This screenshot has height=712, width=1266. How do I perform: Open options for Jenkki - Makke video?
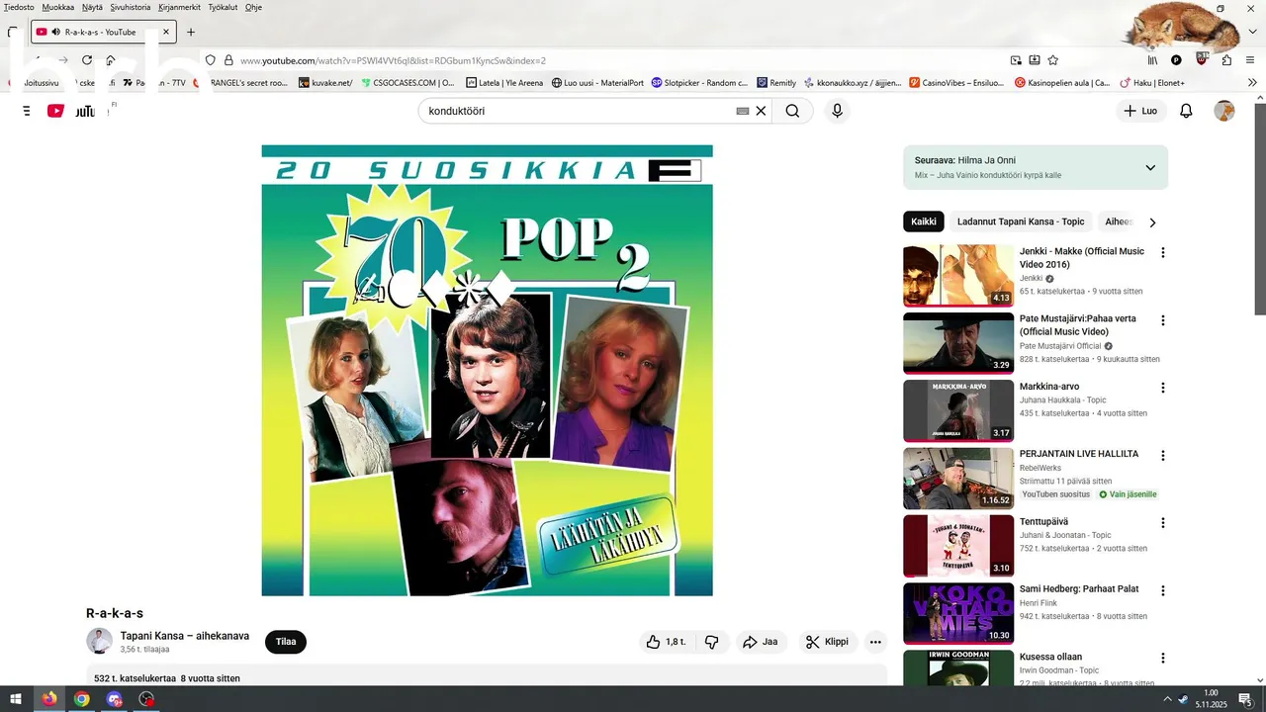[1163, 252]
